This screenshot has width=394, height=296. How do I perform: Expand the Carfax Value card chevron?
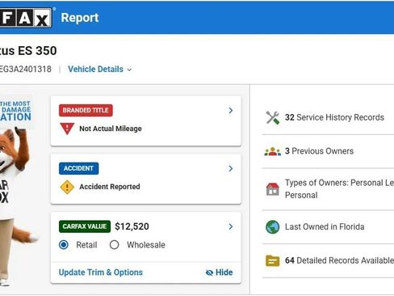point(231,226)
